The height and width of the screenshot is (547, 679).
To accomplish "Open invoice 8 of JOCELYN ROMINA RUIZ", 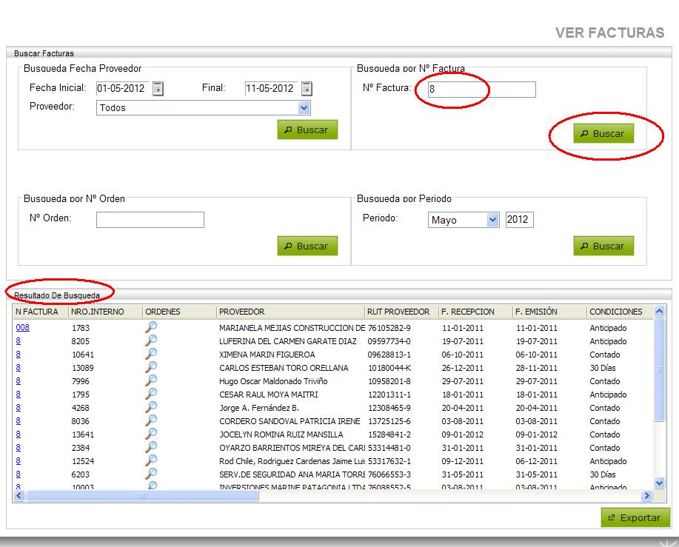I will pyautogui.click(x=19, y=434).
